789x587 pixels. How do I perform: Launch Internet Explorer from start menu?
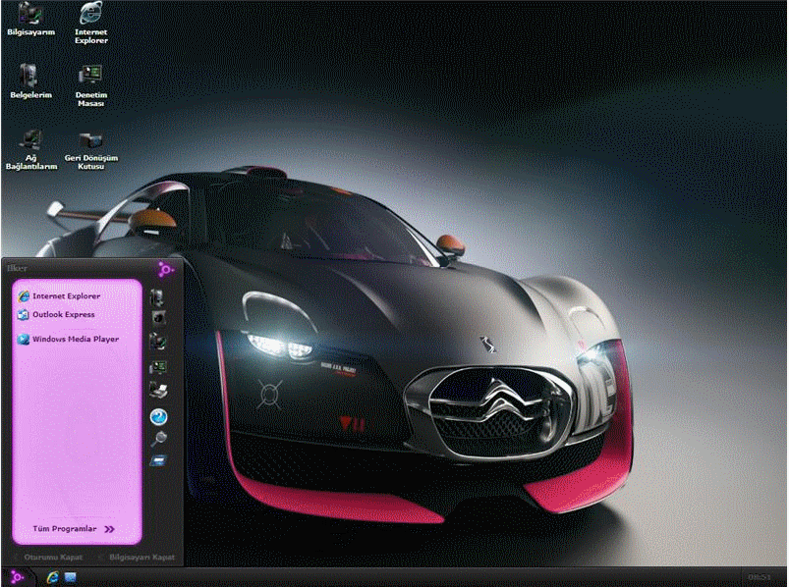point(59,296)
